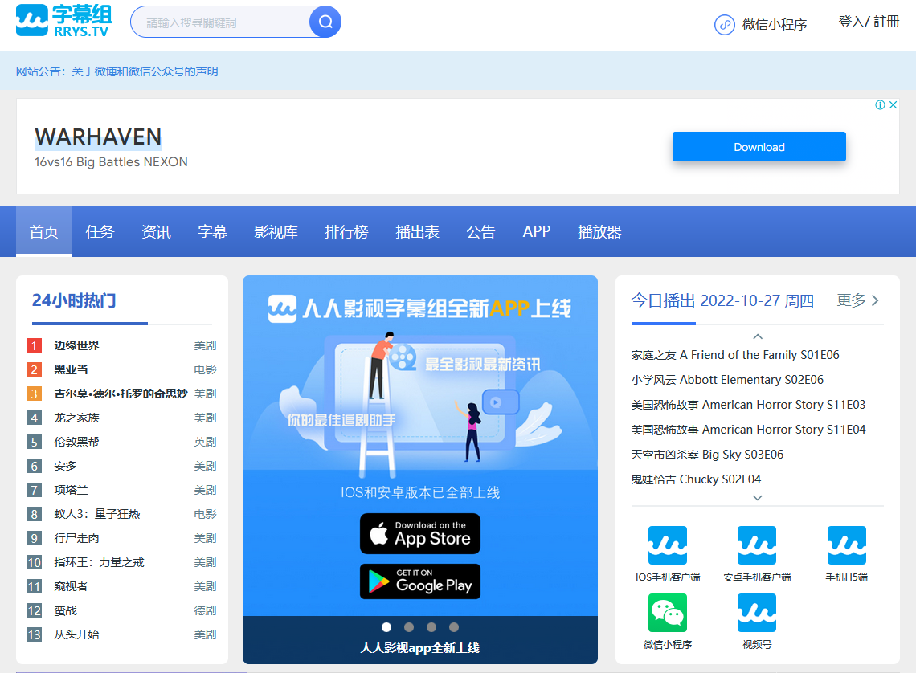Open the 手机H5端 icon

point(846,546)
